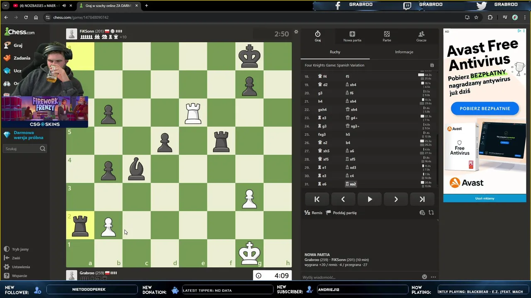The width and height of the screenshot is (531, 298).
Task: Click Pobierz Bezpłatnie ad button
Action: click(x=485, y=108)
